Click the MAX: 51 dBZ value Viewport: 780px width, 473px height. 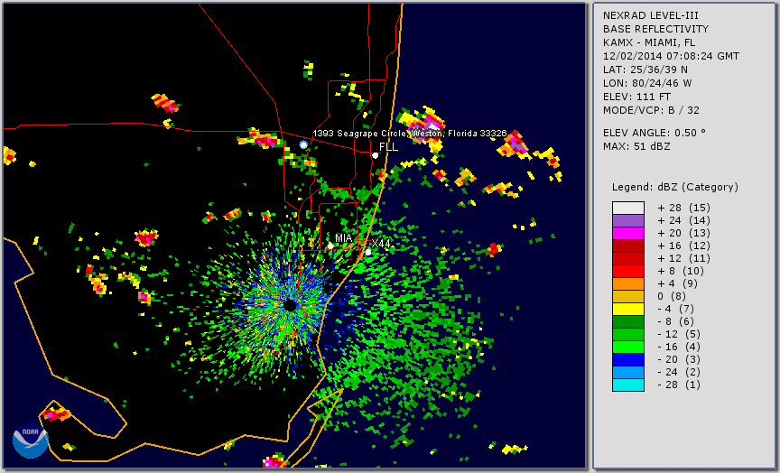[x=636, y=146]
